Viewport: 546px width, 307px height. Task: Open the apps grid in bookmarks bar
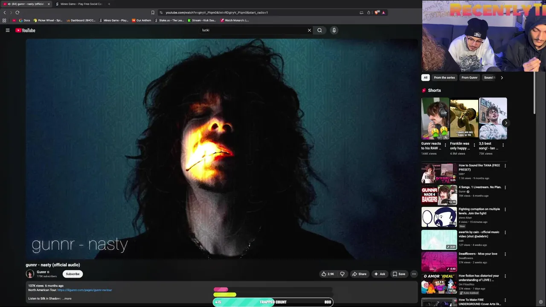tap(4, 20)
